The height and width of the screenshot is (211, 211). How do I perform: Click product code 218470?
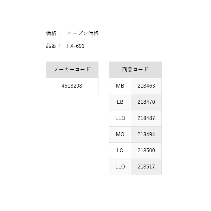pos(146,102)
